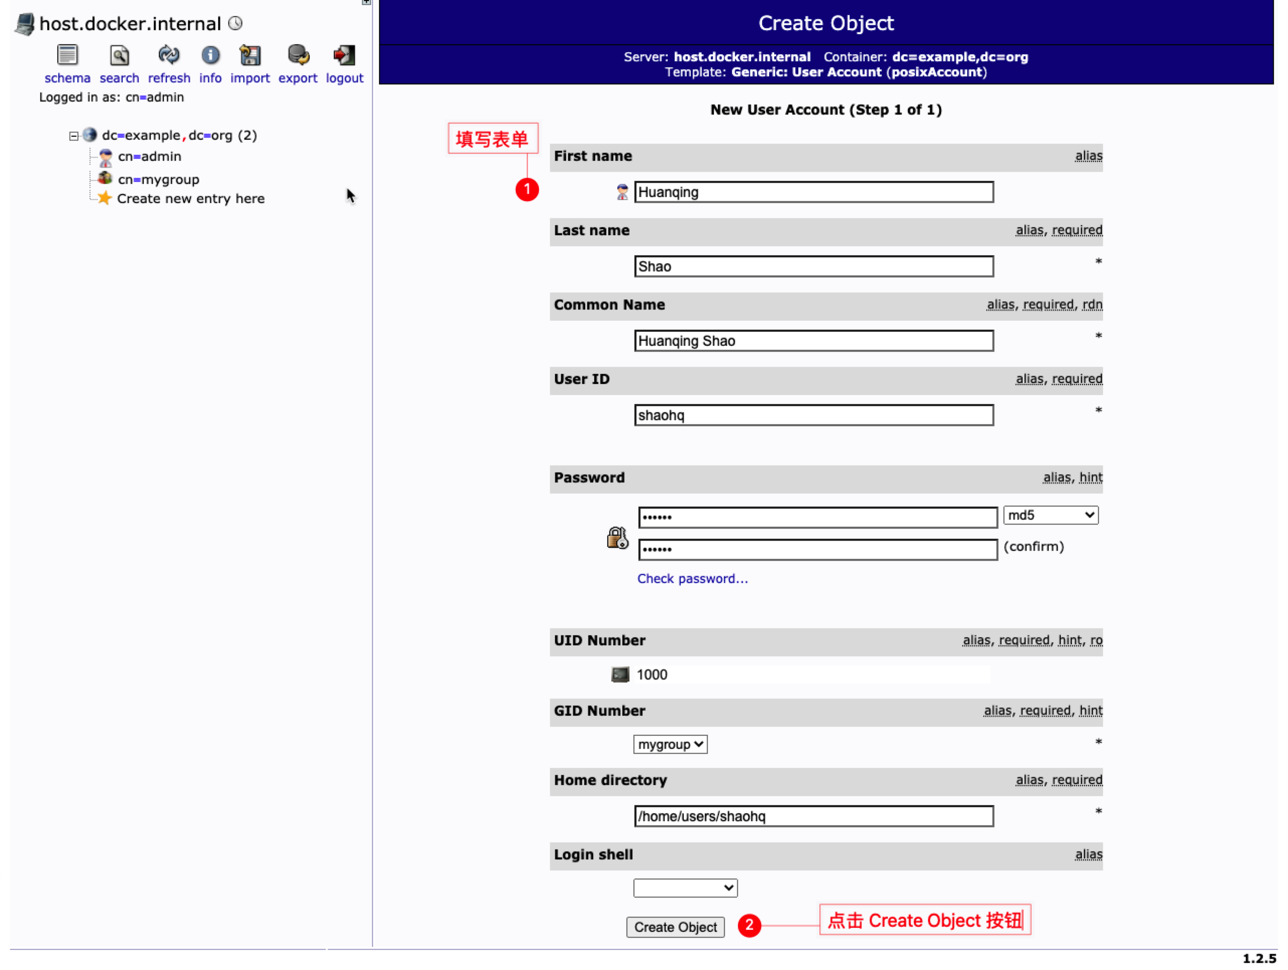Click the required link on Last name row
Image resolution: width=1288 pixels, height=970 pixels.
1077,230
